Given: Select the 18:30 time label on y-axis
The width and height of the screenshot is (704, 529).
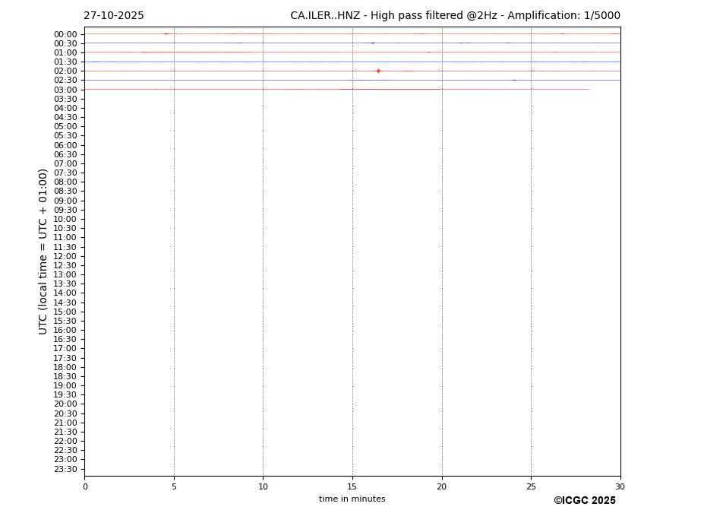Looking at the screenshot, I should (65, 376).
